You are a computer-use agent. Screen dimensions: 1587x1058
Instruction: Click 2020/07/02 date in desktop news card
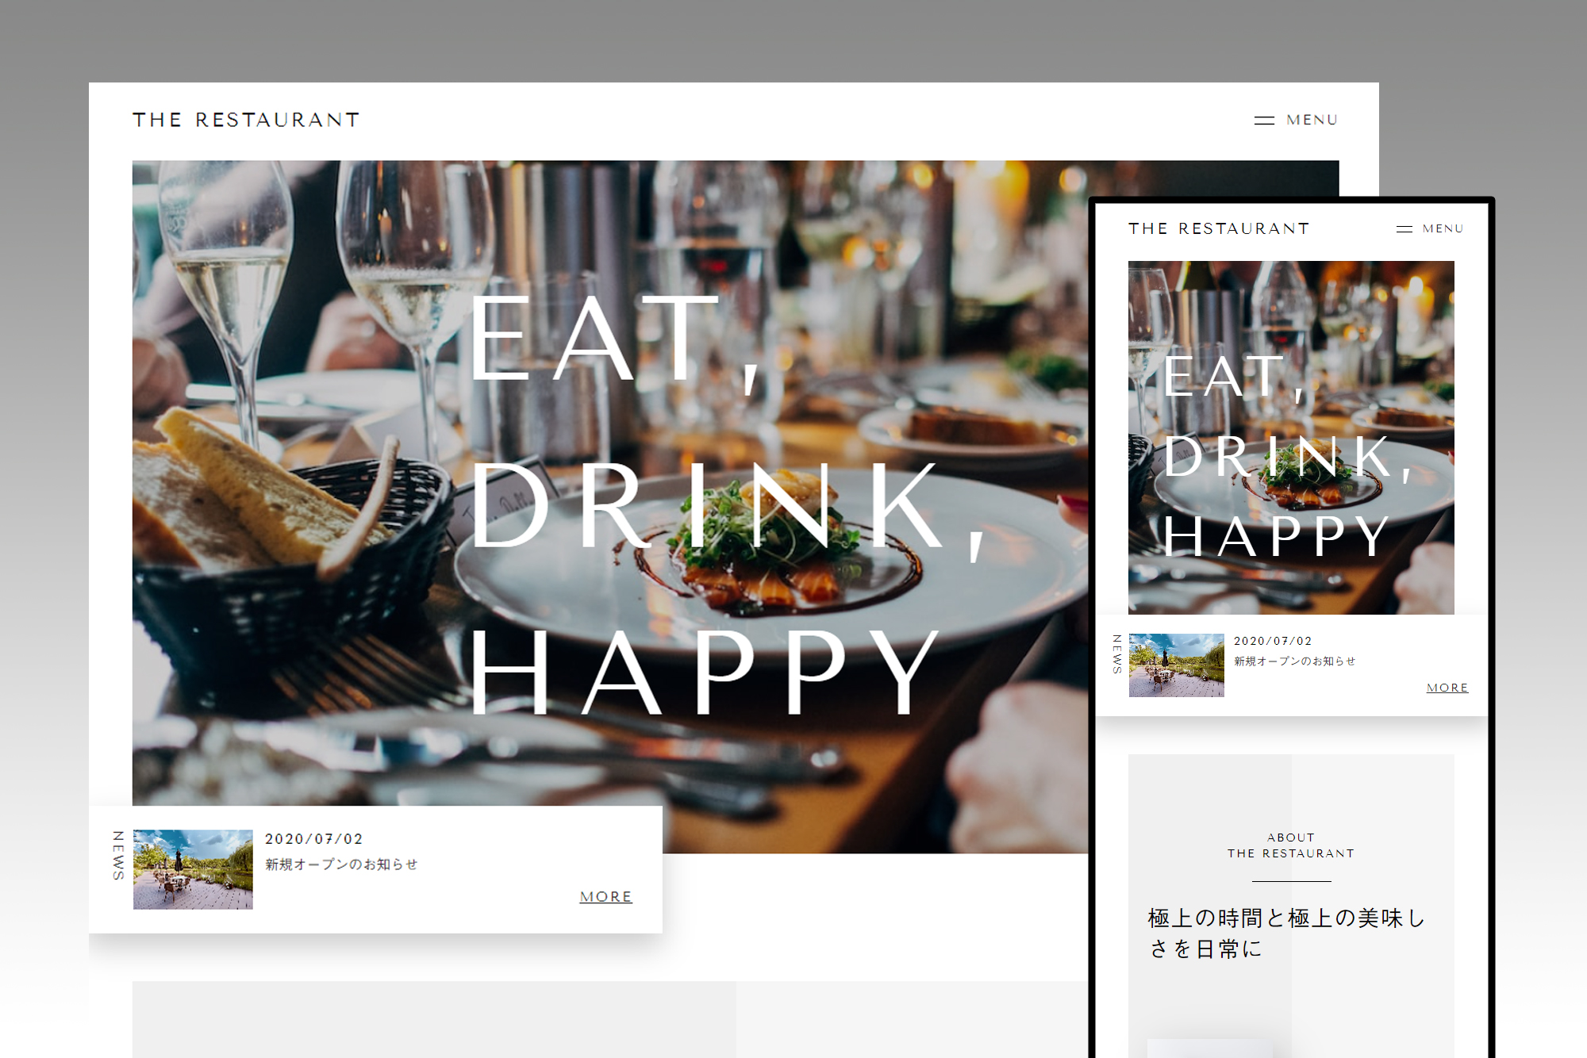pos(313,838)
